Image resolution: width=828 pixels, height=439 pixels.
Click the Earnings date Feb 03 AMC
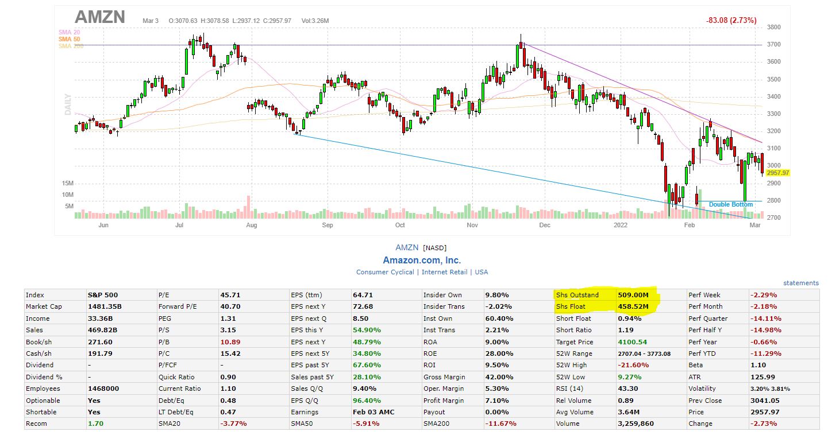pyautogui.click(x=373, y=412)
